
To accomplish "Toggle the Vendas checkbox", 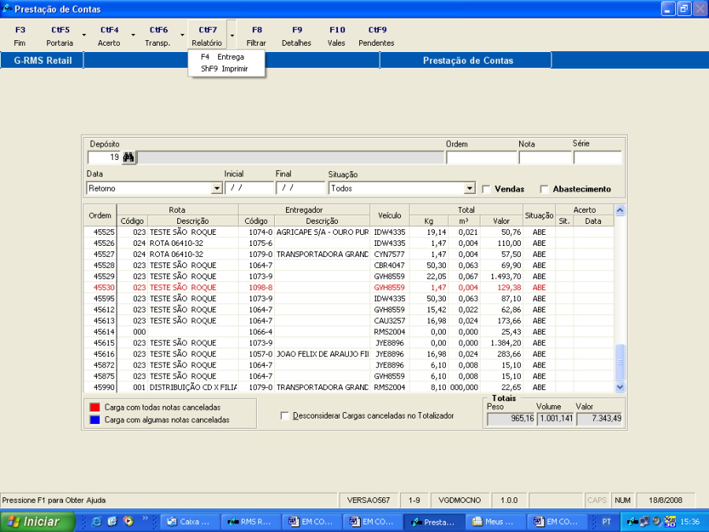I will pyautogui.click(x=487, y=189).
